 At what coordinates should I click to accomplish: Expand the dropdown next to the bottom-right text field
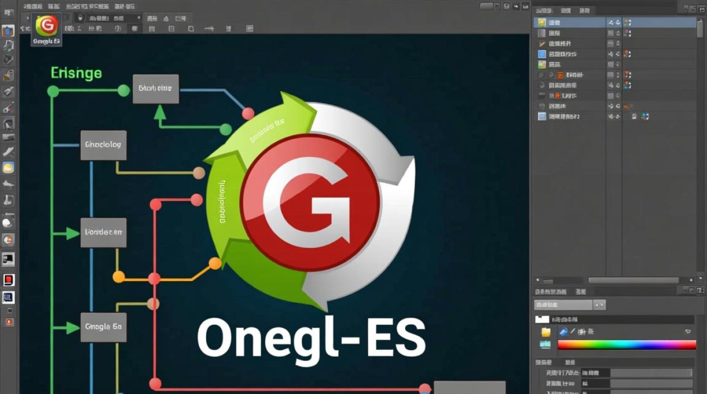pos(599,305)
